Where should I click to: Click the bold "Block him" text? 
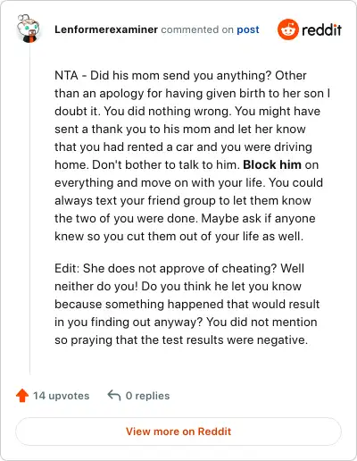[x=272, y=164]
